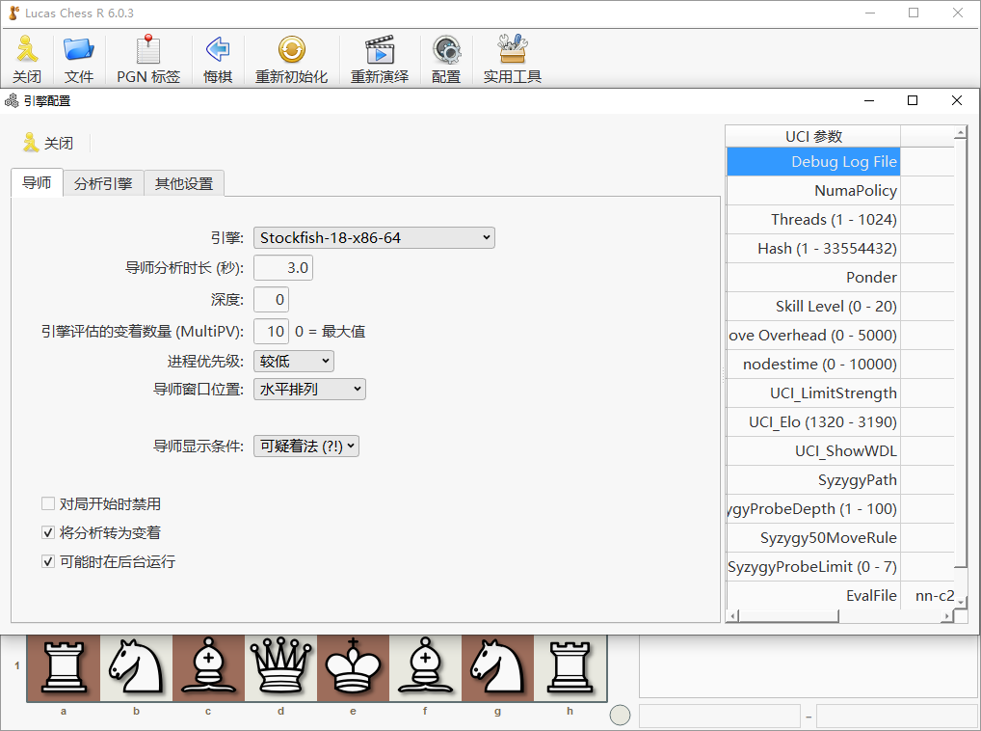
Task: Select SyzygyProbeDepth (1 - 100) row
Action: pyautogui.click(x=840, y=509)
